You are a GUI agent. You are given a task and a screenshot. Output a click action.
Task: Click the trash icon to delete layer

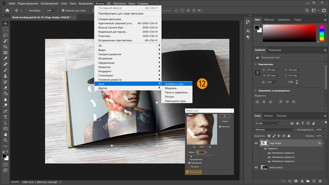click(320, 181)
